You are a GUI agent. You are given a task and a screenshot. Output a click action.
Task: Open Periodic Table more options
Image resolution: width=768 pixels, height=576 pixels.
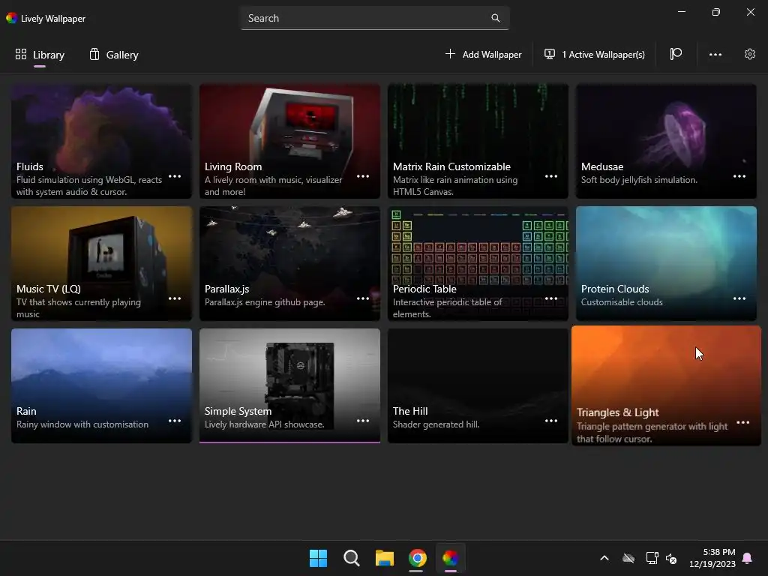point(551,298)
